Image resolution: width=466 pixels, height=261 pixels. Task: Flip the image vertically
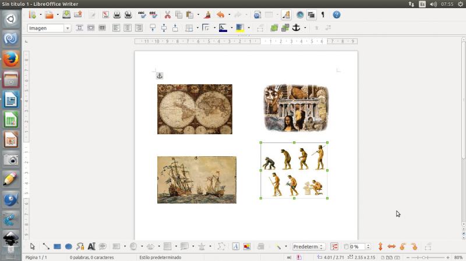click(380, 246)
